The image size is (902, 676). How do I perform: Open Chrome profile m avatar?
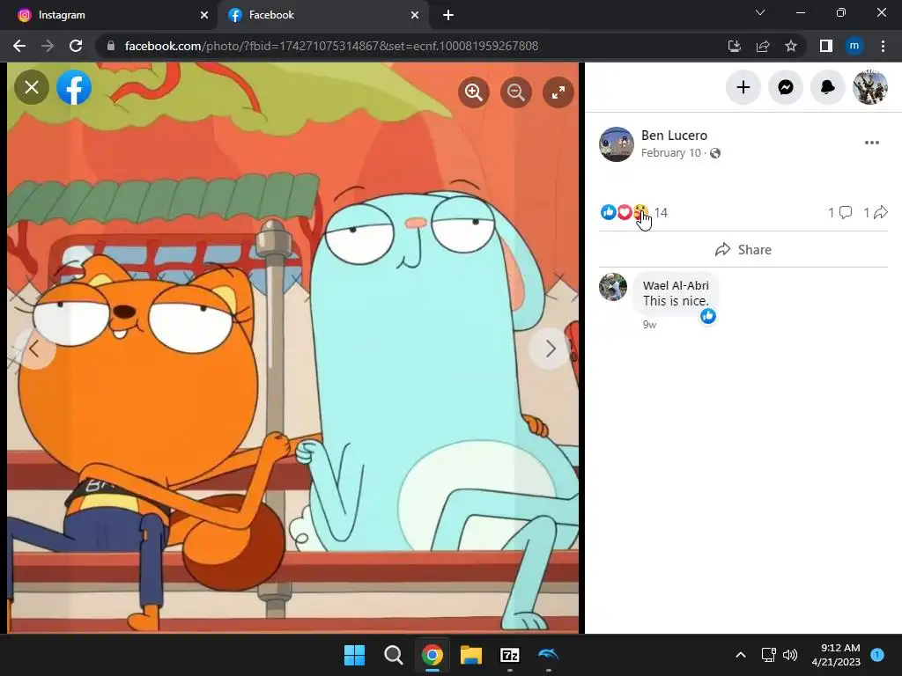[x=854, y=46]
